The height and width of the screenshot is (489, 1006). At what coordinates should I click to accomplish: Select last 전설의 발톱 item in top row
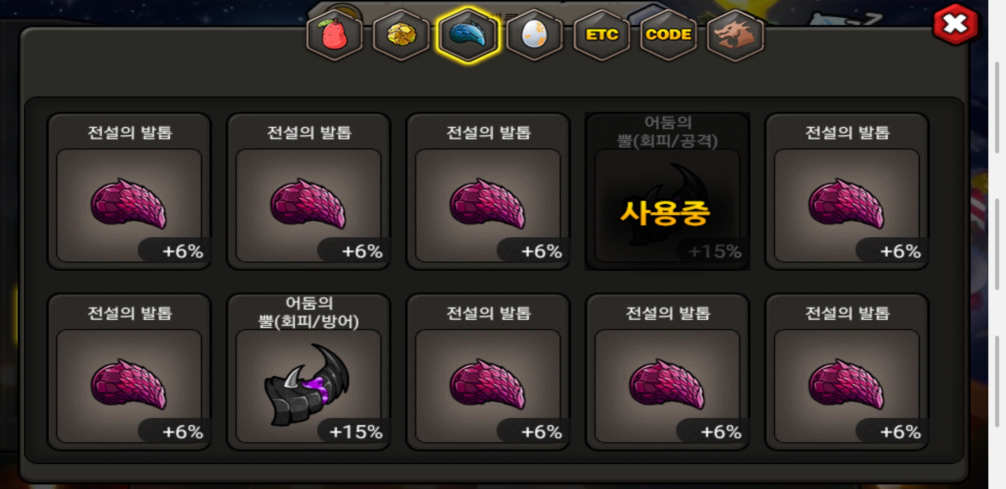click(847, 192)
